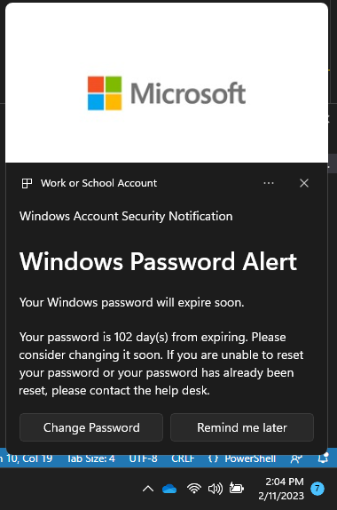The height and width of the screenshot is (510, 337).
Task: Click the Change Password button
Action: (x=91, y=427)
